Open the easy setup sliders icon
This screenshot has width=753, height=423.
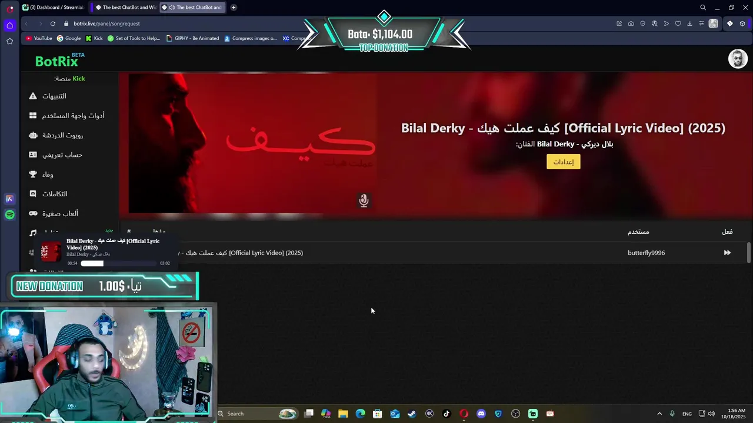(x=701, y=23)
